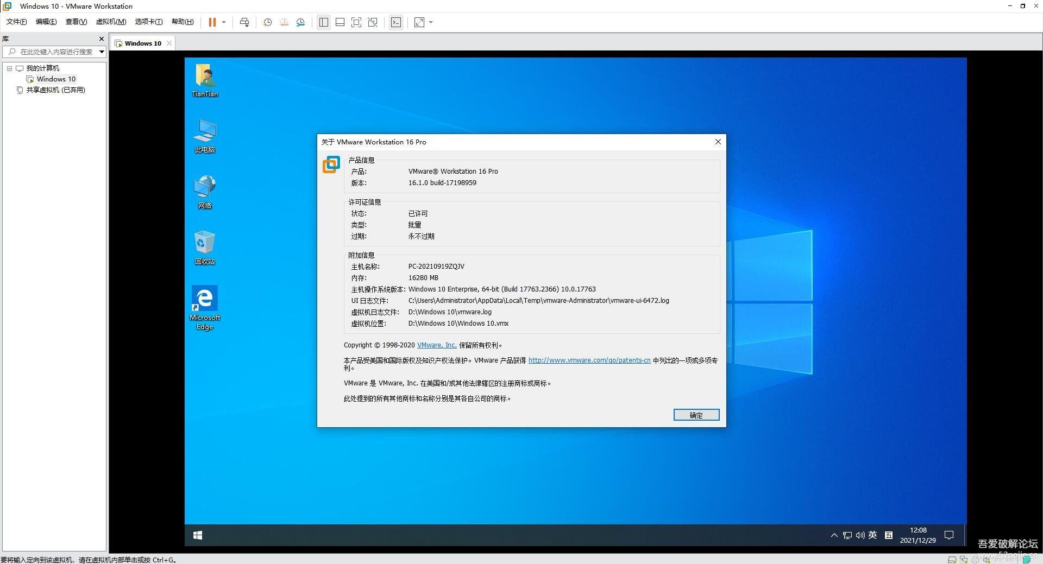Click the send Ctrl+Alt+Del toolbar icon
Image resolution: width=1043 pixels, height=564 pixels.
(x=244, y=22)
